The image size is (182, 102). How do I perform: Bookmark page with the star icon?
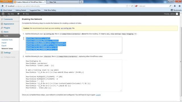(x=127, y=6)
